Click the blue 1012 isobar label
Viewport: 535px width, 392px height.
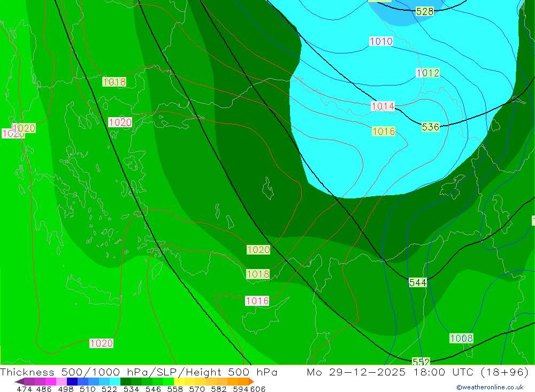(427, 73)
